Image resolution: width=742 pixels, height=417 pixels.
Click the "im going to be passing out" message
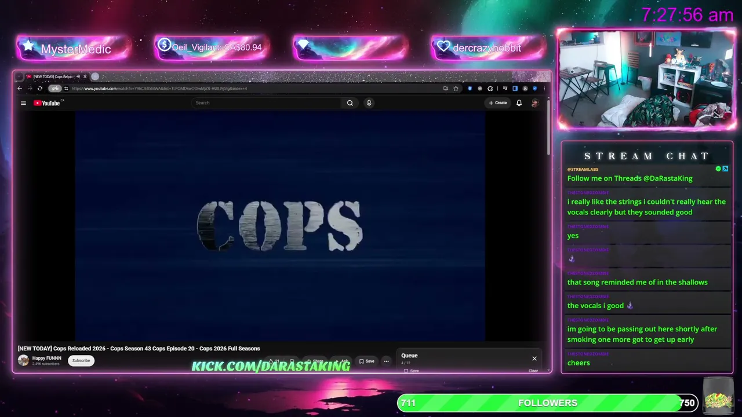[642, 334]
